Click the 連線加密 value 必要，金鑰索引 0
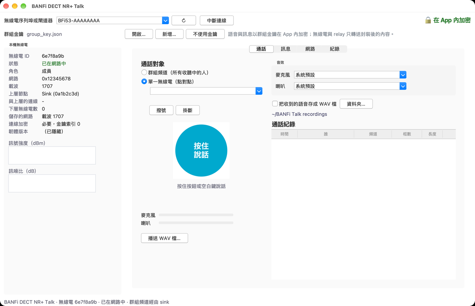 coord(61,124)
